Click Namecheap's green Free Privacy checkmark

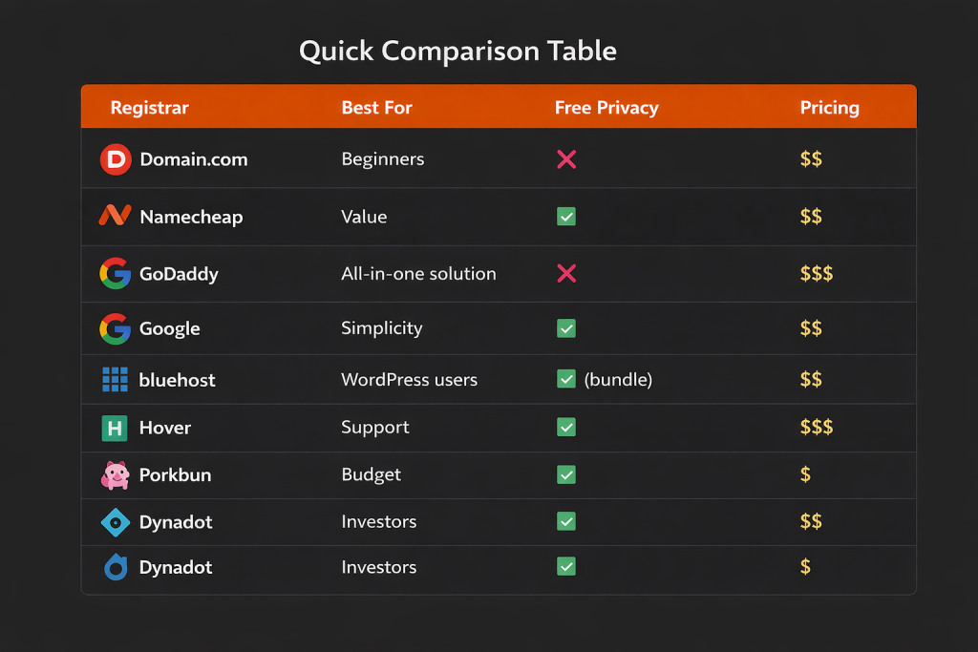tap(566, 217)
